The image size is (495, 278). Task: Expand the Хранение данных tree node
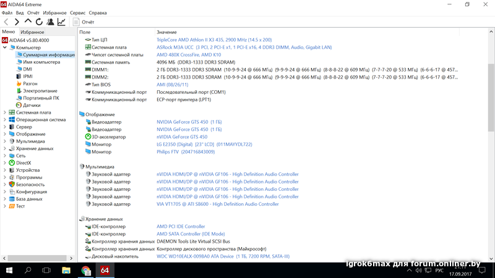coord(5,148)
